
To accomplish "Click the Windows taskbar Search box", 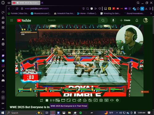I will pos(25,113).
